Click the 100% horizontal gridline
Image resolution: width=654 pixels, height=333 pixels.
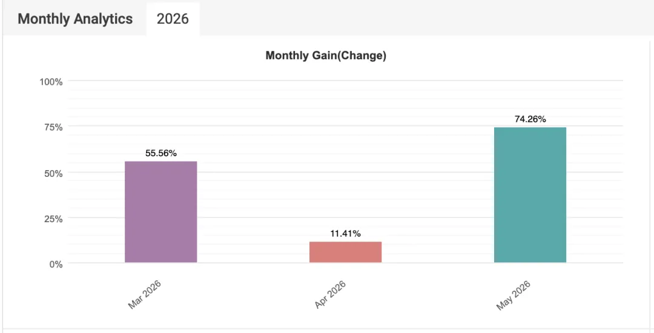(x=345, y=80)
